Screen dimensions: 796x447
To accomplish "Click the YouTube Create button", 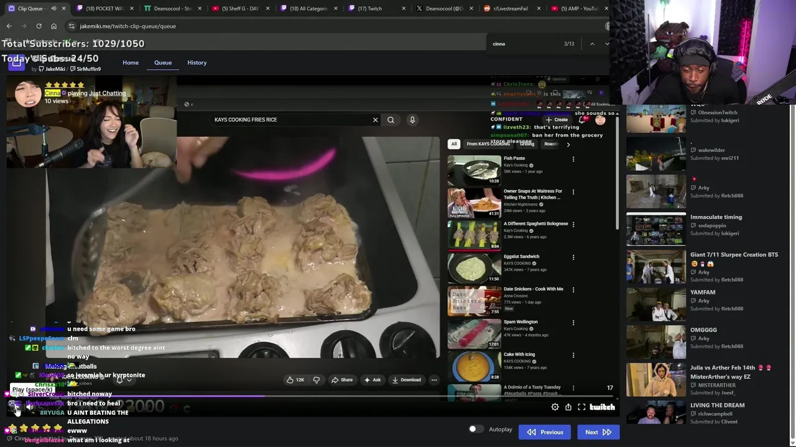I will (x=557, y=120).
